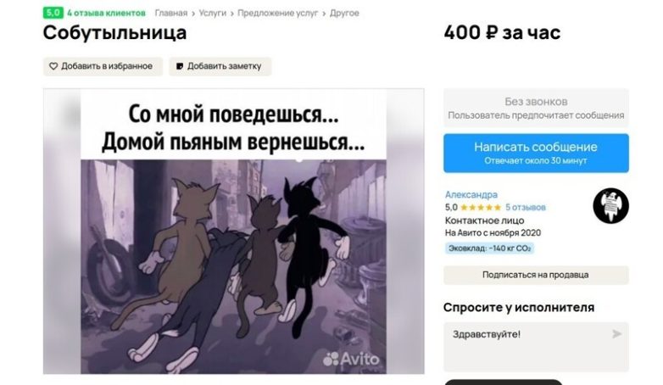663x385 pixels.
Task: Click the five yellow rating stars
Action: point(481,207)
